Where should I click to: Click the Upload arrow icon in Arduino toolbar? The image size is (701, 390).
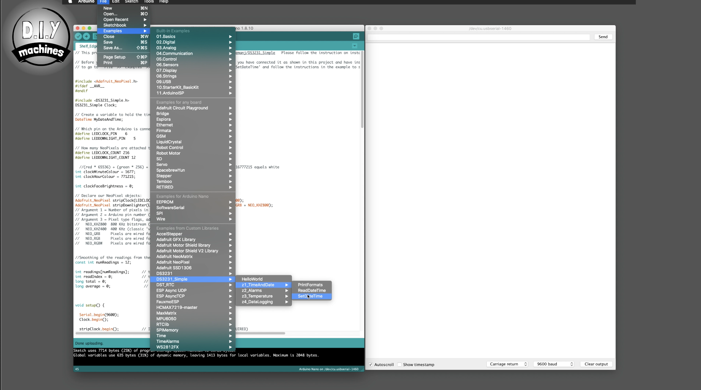86,36
